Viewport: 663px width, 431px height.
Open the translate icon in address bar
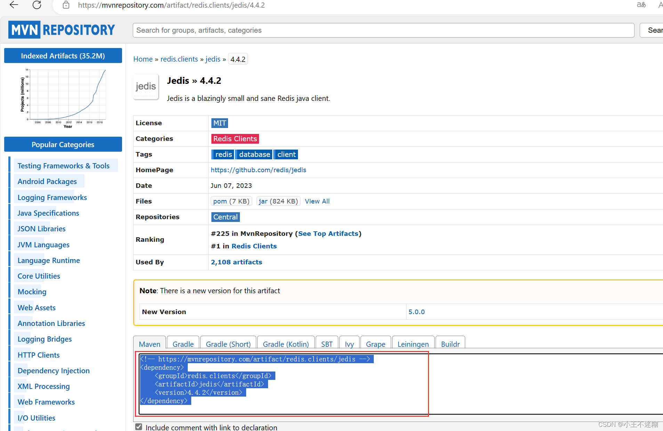click(x=641, y=5)
